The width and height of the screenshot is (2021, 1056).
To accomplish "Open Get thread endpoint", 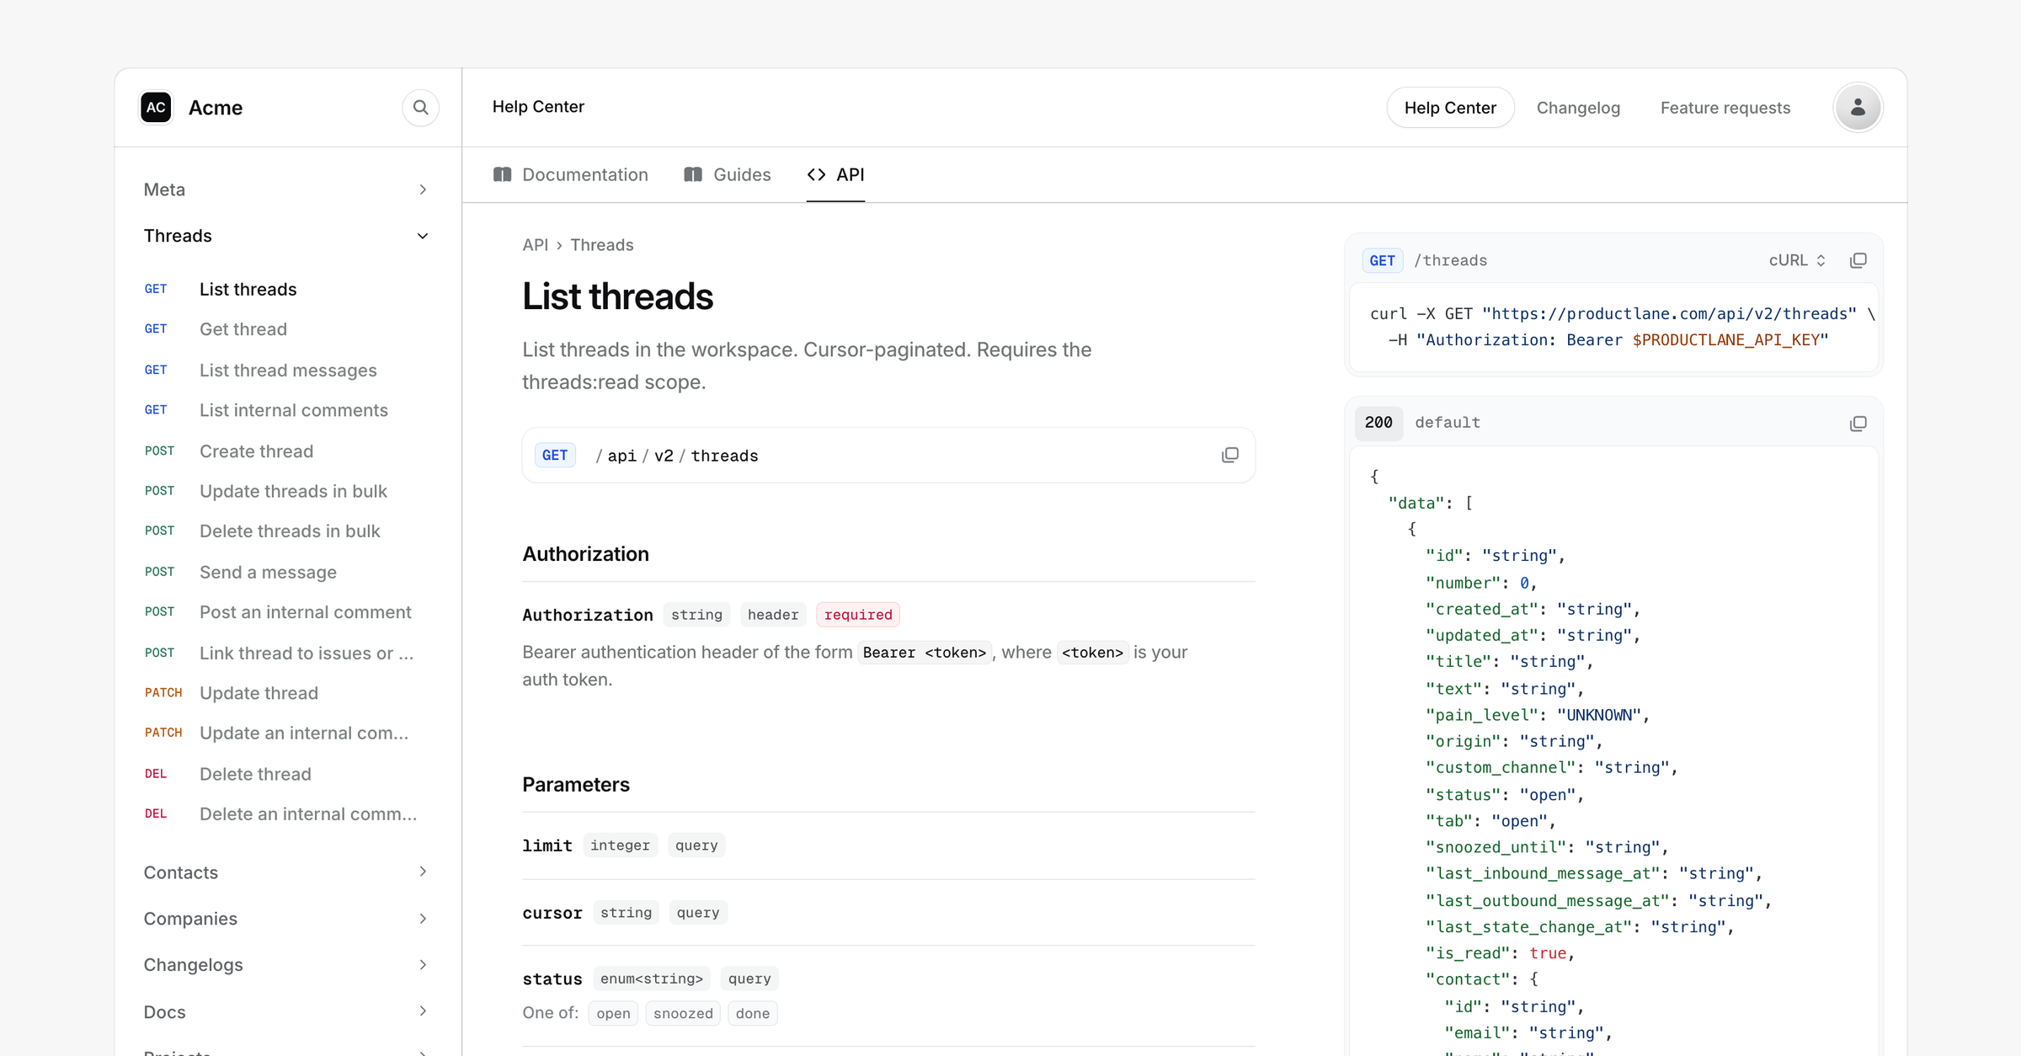I will [286, 329].
